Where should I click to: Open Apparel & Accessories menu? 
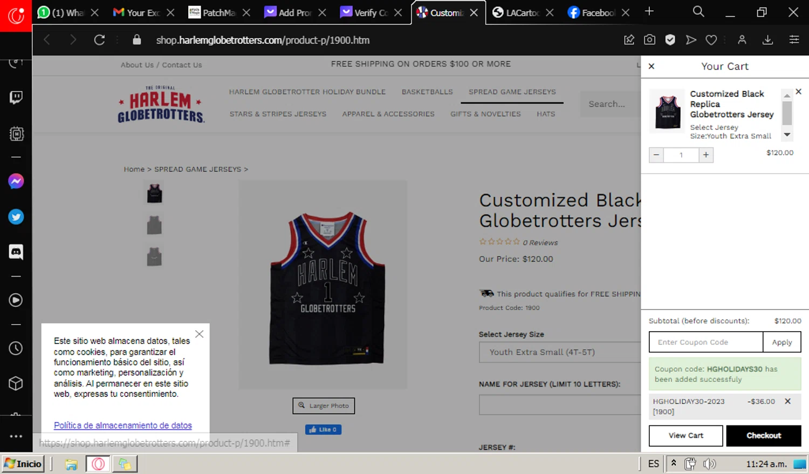click(388, 114)
